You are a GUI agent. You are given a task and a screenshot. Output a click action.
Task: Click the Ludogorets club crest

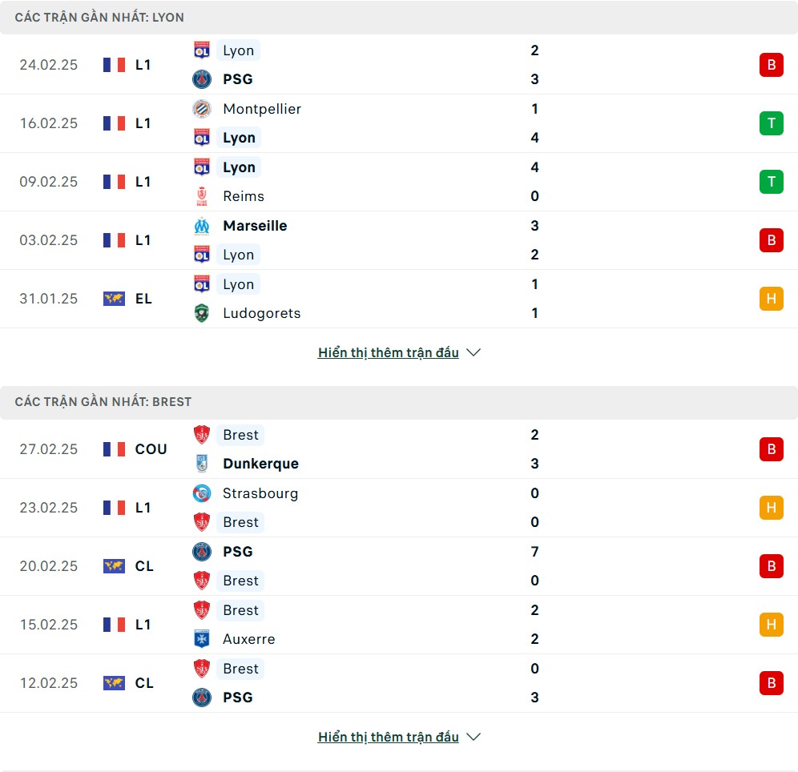coord(202,313)
